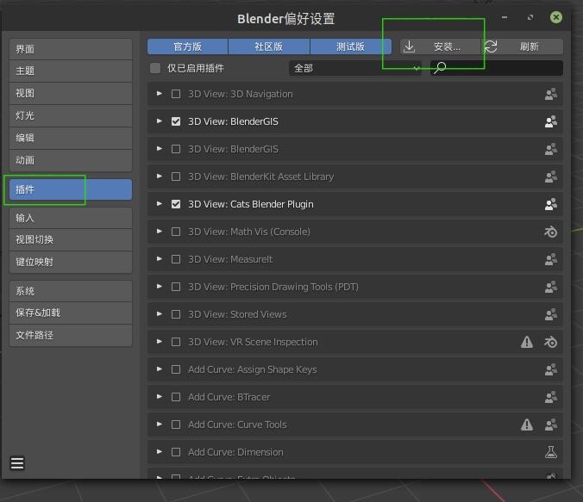Expand the Cats Blender Plugin details
This screenshot has height=502, width=583.
point(160,204)
